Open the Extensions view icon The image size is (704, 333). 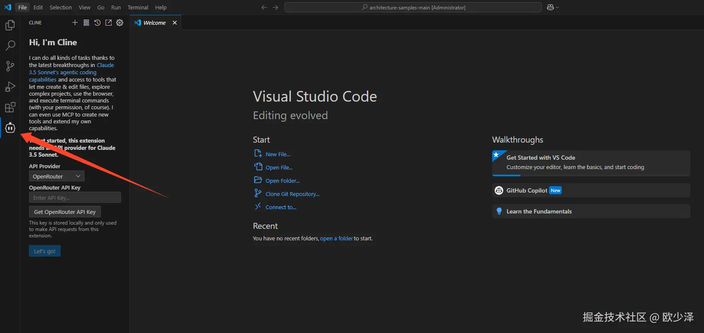click(x=10, y=107)
